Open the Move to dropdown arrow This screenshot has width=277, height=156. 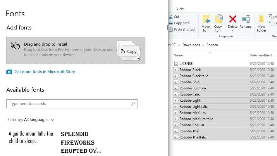(208, 30)
